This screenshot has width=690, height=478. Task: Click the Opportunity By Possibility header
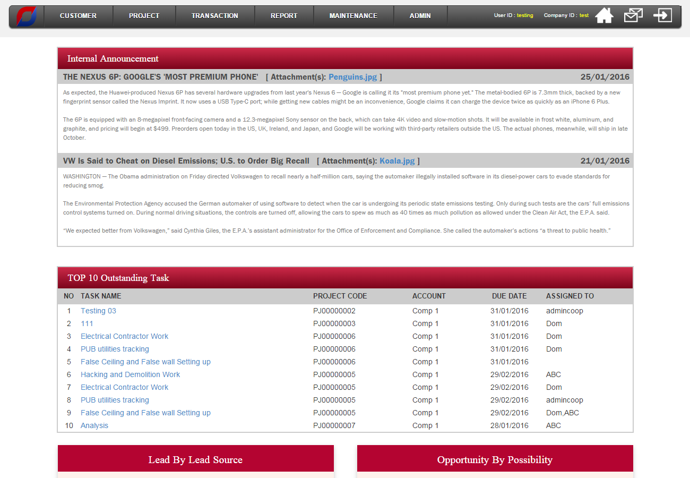(x=495, y=460)
